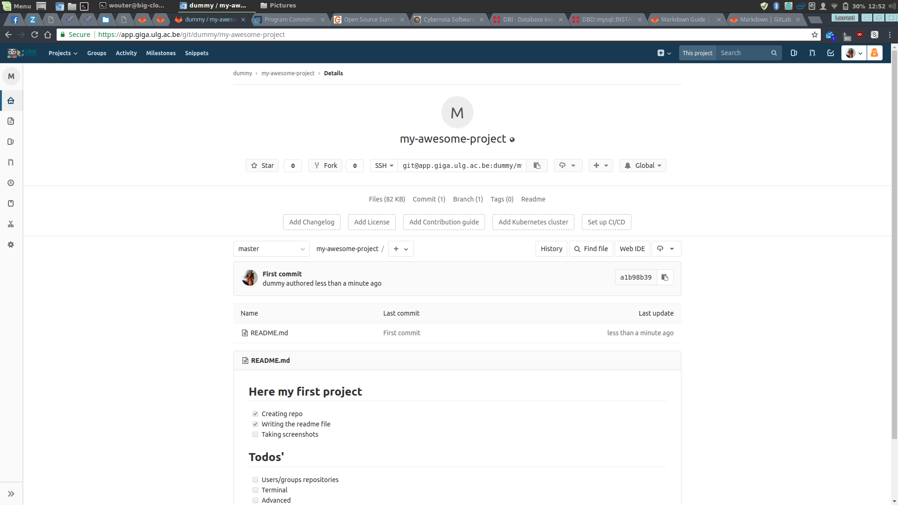Open Bluetooth icon in system tray
The width and height of the screenshot is (898, 505).
click(x=776, y=6)
